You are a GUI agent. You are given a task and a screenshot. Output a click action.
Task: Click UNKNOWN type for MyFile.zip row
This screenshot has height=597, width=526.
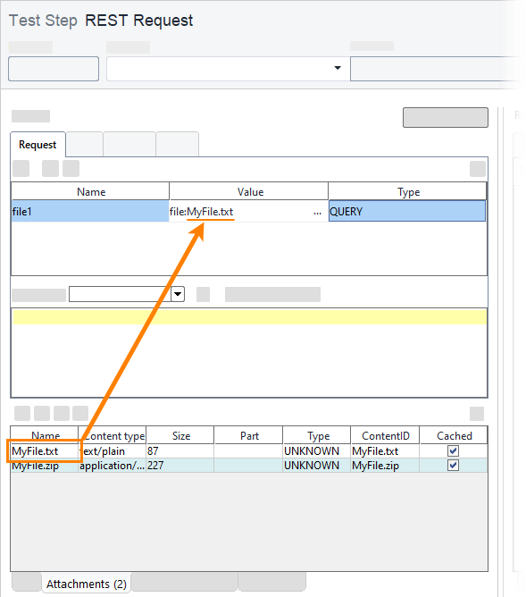316,466
